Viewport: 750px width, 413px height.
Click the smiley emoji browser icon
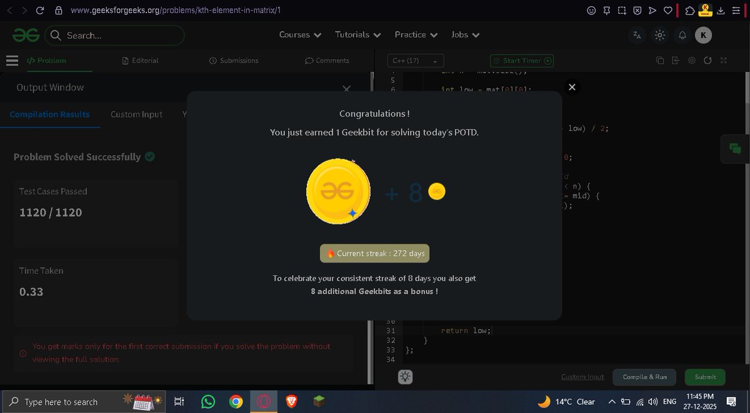[591, 11]
